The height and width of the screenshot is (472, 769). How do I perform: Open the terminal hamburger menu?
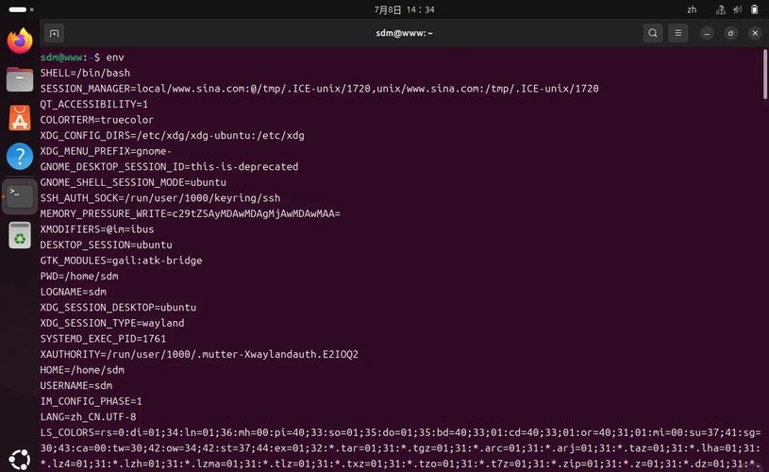677,33
